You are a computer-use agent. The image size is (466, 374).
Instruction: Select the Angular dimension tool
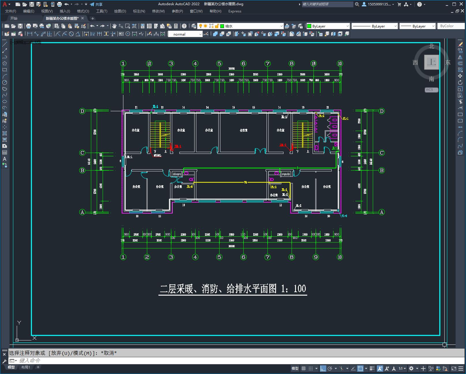click(78, 34)
